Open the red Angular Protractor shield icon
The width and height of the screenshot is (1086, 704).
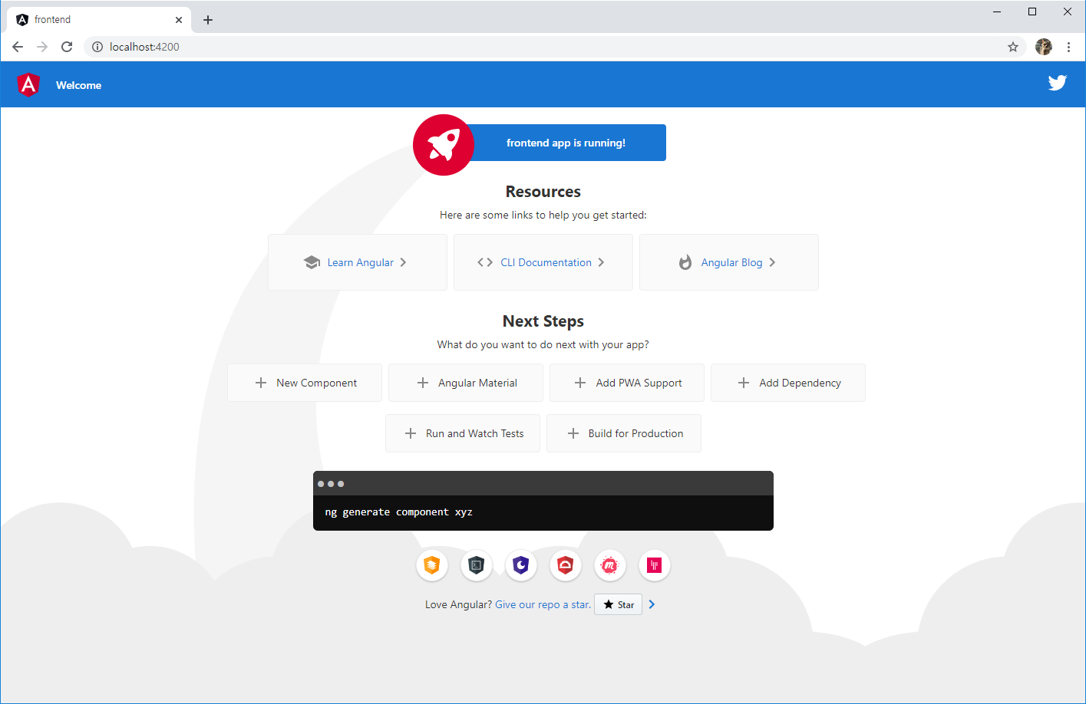point(566,566)
